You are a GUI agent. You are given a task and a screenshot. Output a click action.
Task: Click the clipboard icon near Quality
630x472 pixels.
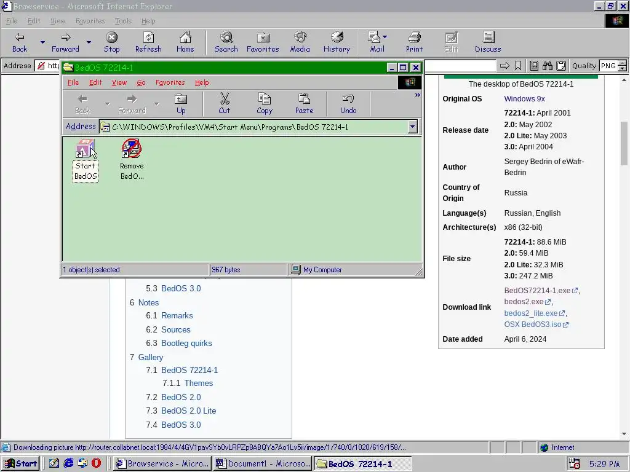[561, 66]
